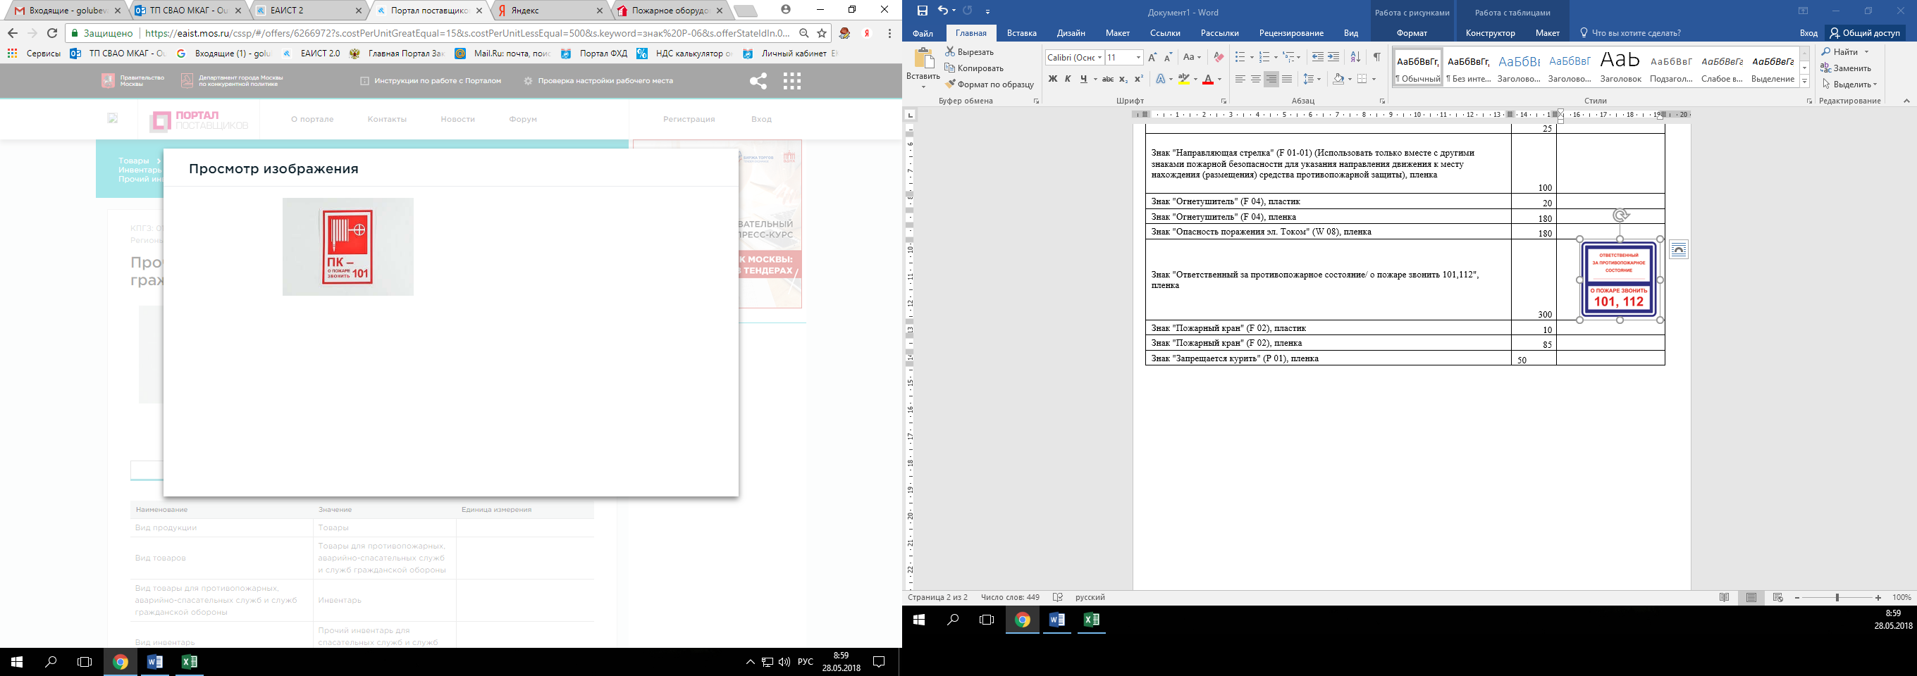The width and height of the screenshot is (1917, 676).
Task: Expand the styles gallery more arrow
Action: pyautogui.click(x=1805, y=81)
